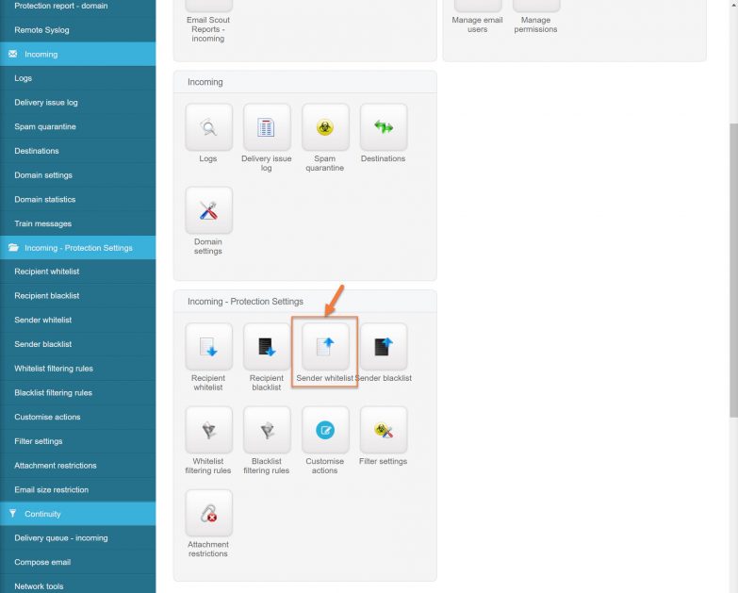
Task: Click the Recipient whitelist icon tile
Action: pyautogui.click(x=208, y=347)
